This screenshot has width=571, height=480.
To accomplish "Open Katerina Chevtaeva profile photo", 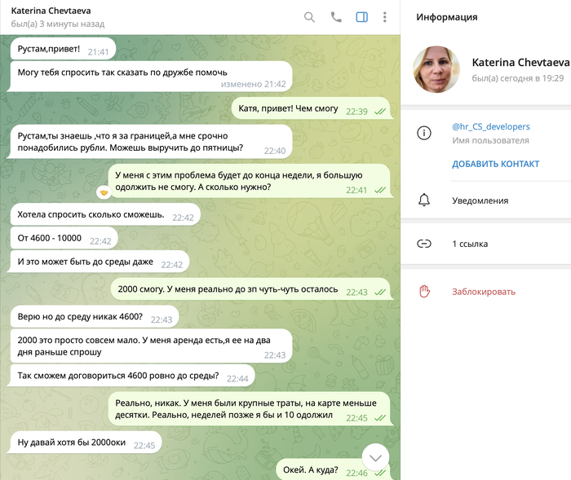I will pos(436,69).
